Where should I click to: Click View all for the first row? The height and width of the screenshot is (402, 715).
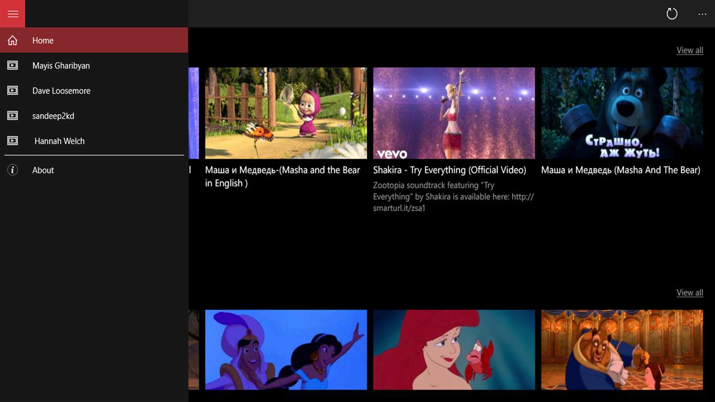click(690, 50)
